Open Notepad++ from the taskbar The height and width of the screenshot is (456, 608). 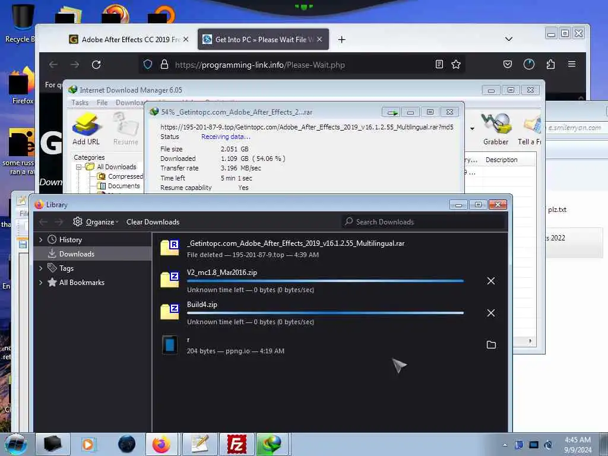click(x=199, y=444)
